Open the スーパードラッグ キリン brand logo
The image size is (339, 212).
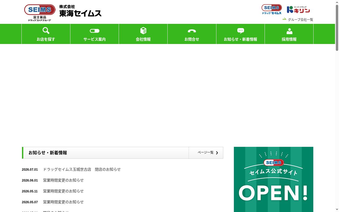(298, 10)
